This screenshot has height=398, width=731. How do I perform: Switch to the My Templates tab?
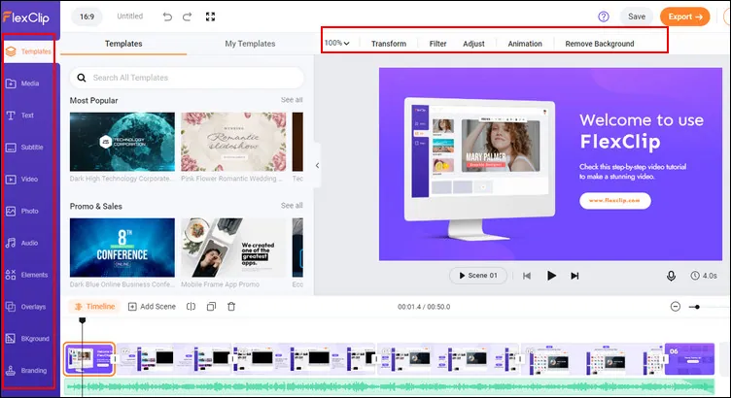(250, 44)
